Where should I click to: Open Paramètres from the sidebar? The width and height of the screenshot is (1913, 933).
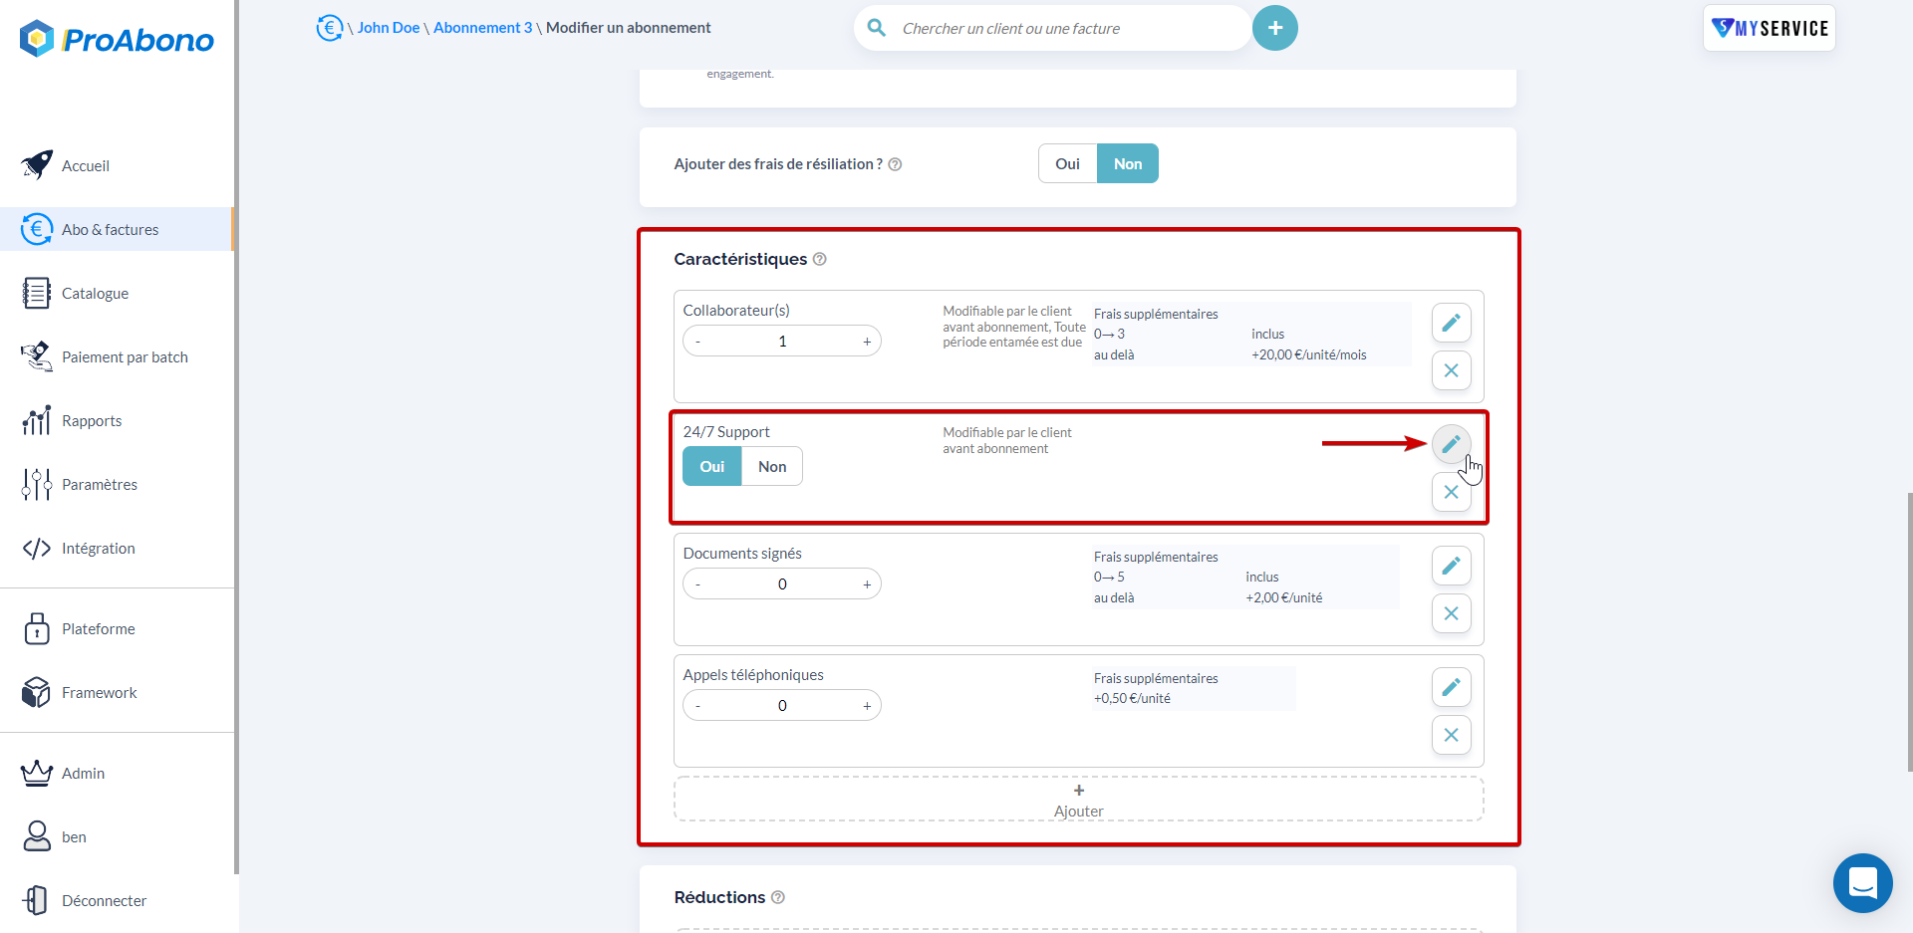click(100, 484)
